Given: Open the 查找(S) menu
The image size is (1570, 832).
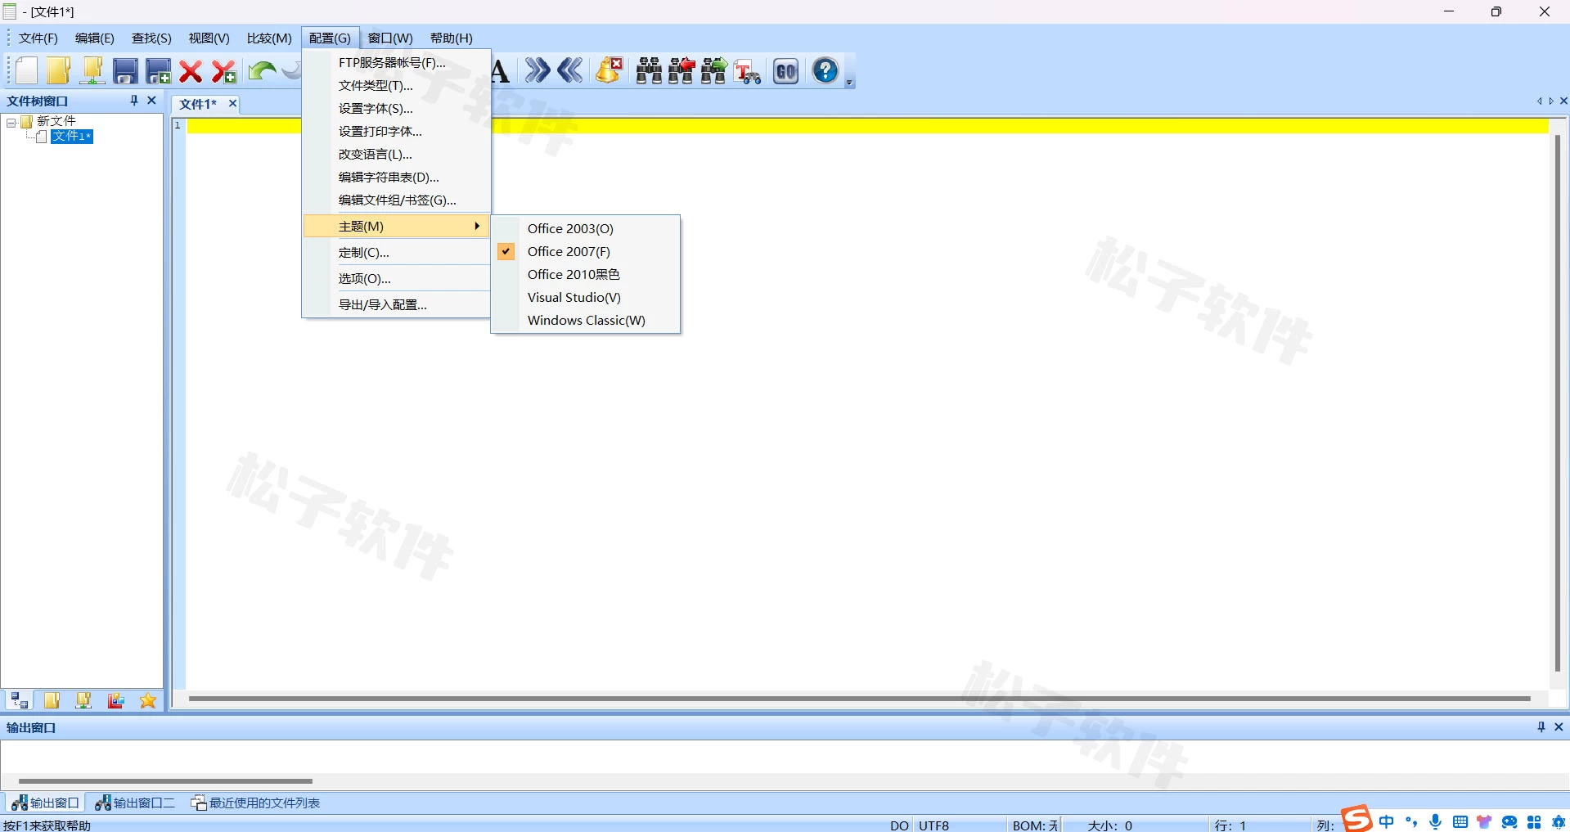Looking at the screenshot, I should coord(151,38).
